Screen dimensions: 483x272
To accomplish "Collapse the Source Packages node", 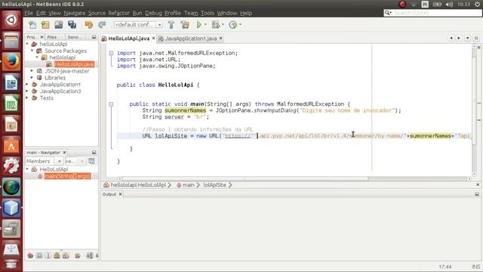I will (32, 51).
